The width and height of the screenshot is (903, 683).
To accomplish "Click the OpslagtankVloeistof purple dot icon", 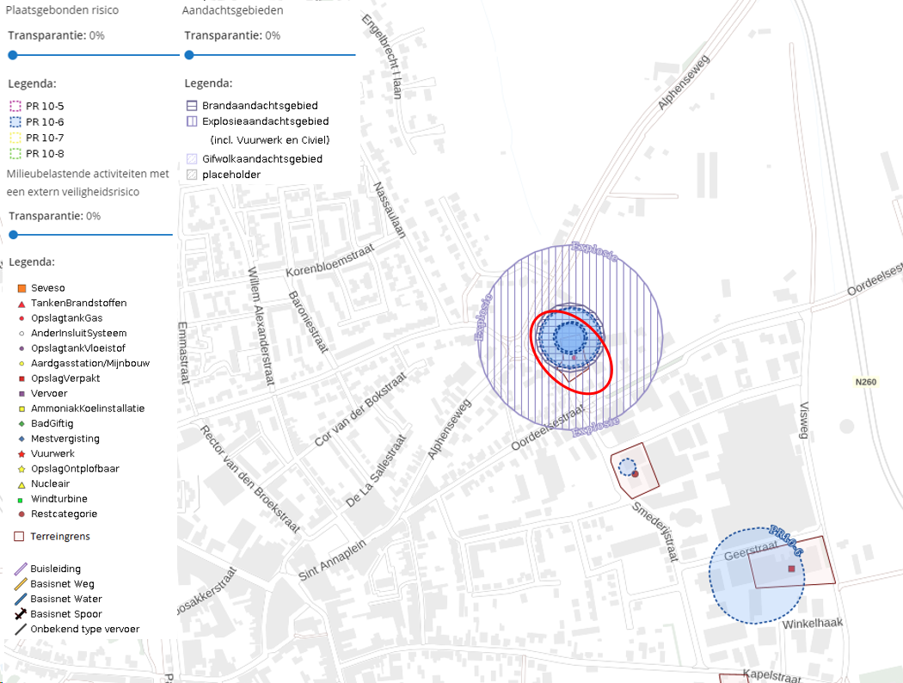I will pyautogui.click(x=21, y=348).
